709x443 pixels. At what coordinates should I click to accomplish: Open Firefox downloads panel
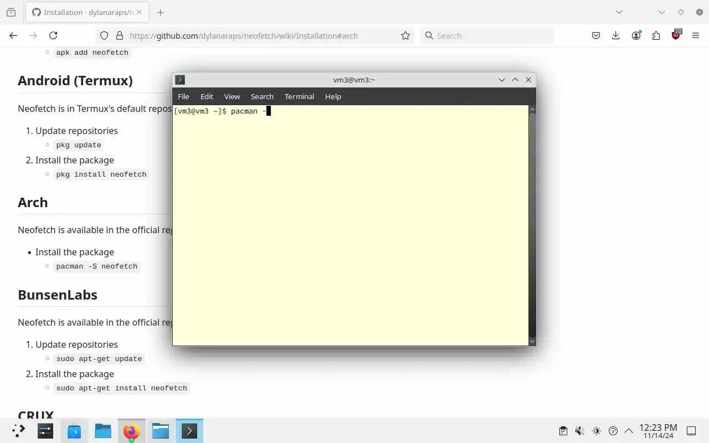click(x=615, y=35)
